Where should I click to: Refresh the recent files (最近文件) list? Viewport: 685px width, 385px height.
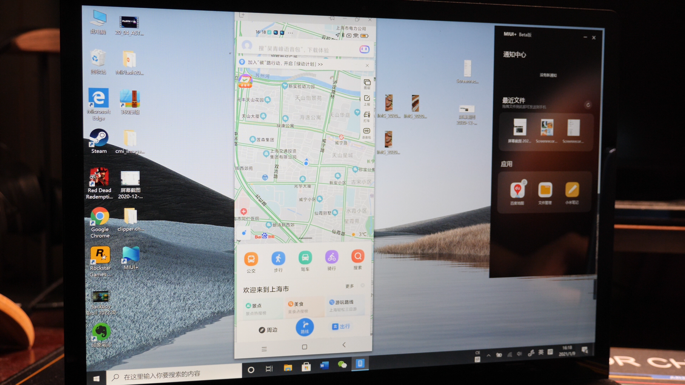(x=588, y=105)
